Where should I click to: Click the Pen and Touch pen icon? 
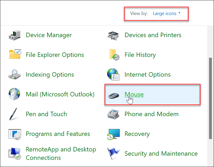point(15,114)
